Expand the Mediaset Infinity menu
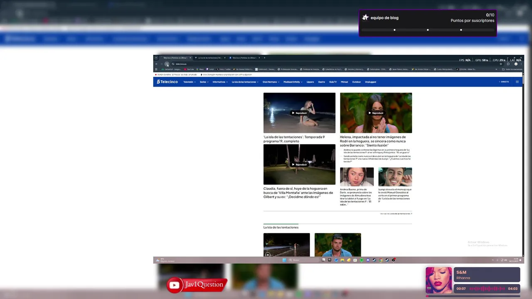The height and width of the screenshot is (299, 532). [293, 82]
